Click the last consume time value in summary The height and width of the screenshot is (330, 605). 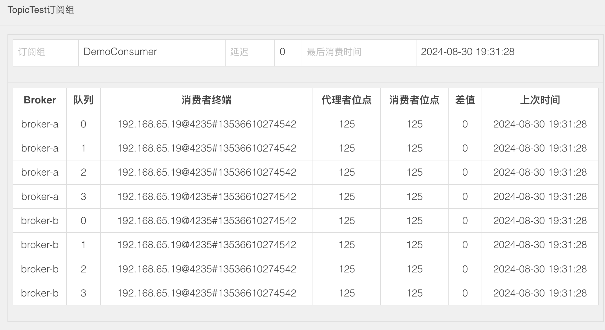point(468,52)
